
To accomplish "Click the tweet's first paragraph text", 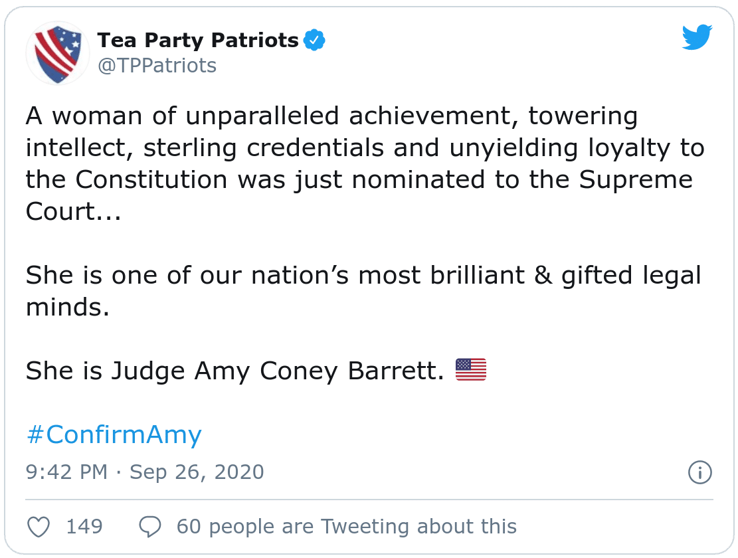I will [x=365, y=163].
